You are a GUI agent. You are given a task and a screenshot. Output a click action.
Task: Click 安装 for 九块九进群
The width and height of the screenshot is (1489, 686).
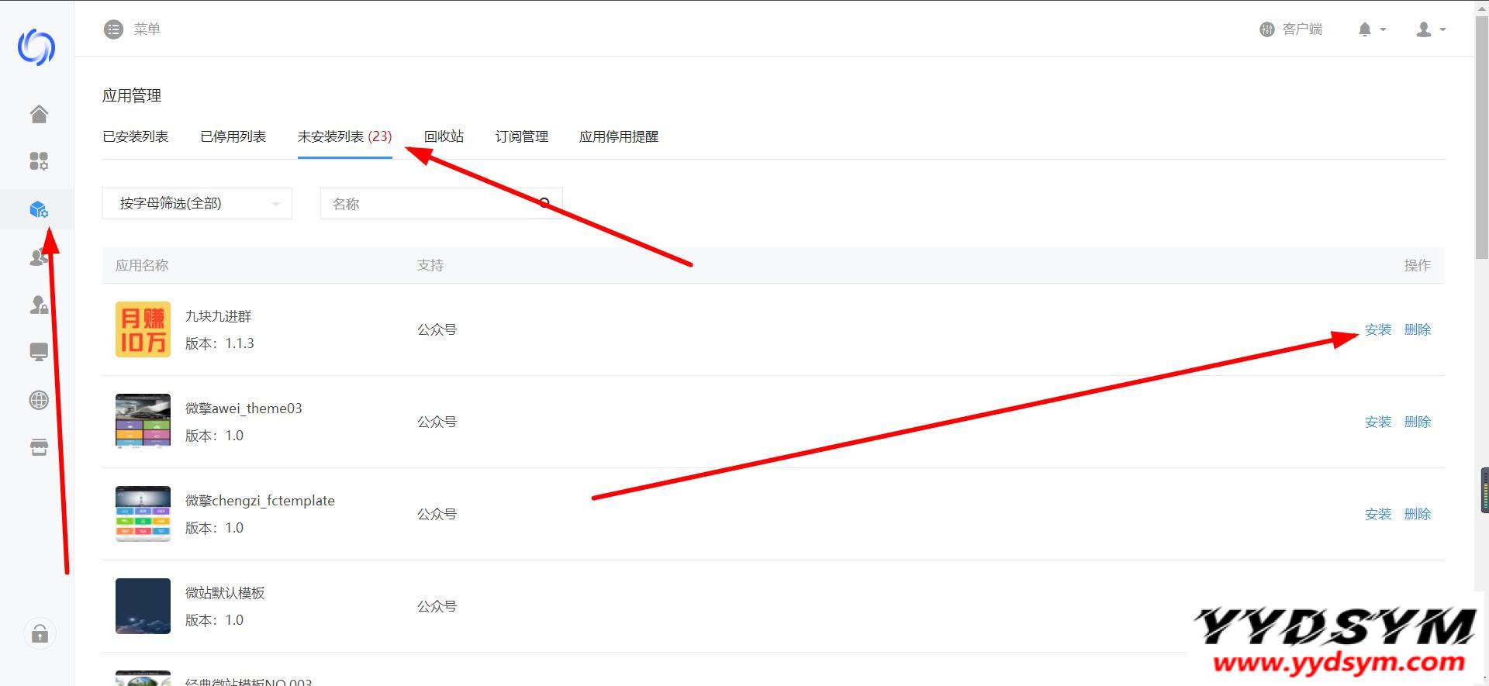pos(1378,329)
